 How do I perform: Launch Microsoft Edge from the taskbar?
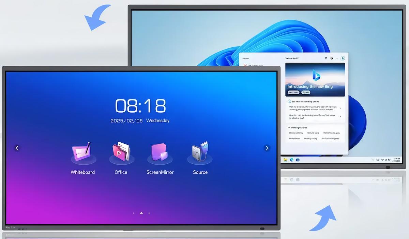tap(291, 160)
